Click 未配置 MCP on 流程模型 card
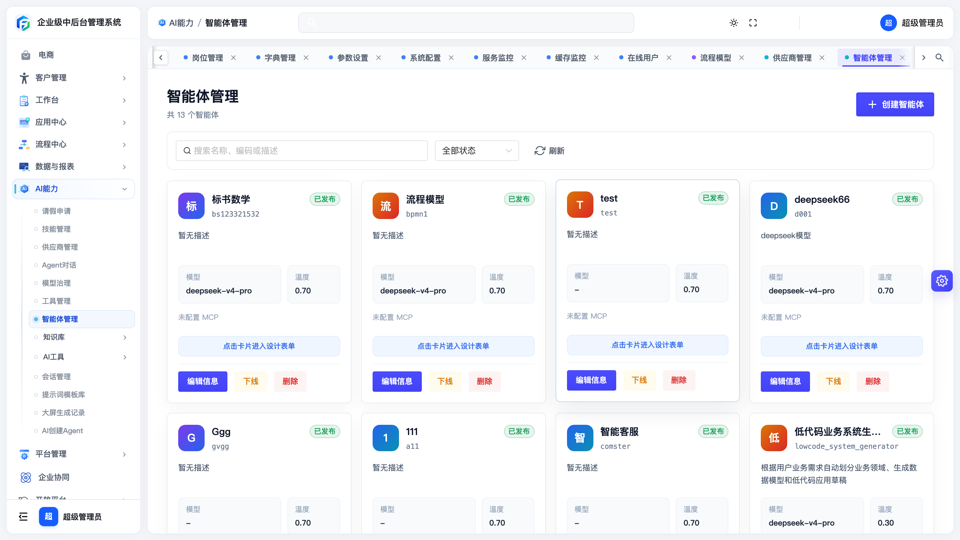The width and height of the screenshot is (960, 540). point(392,317)
